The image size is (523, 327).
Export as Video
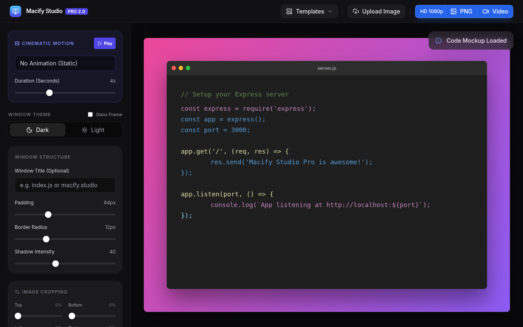coord(495,11)
